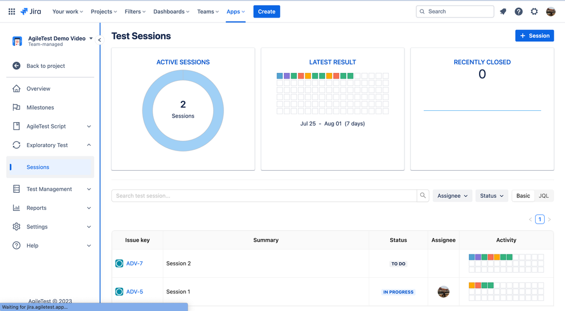This screenshot has height=311, width=565.
Task: Click the top Search field
Action: pos(455,11)
